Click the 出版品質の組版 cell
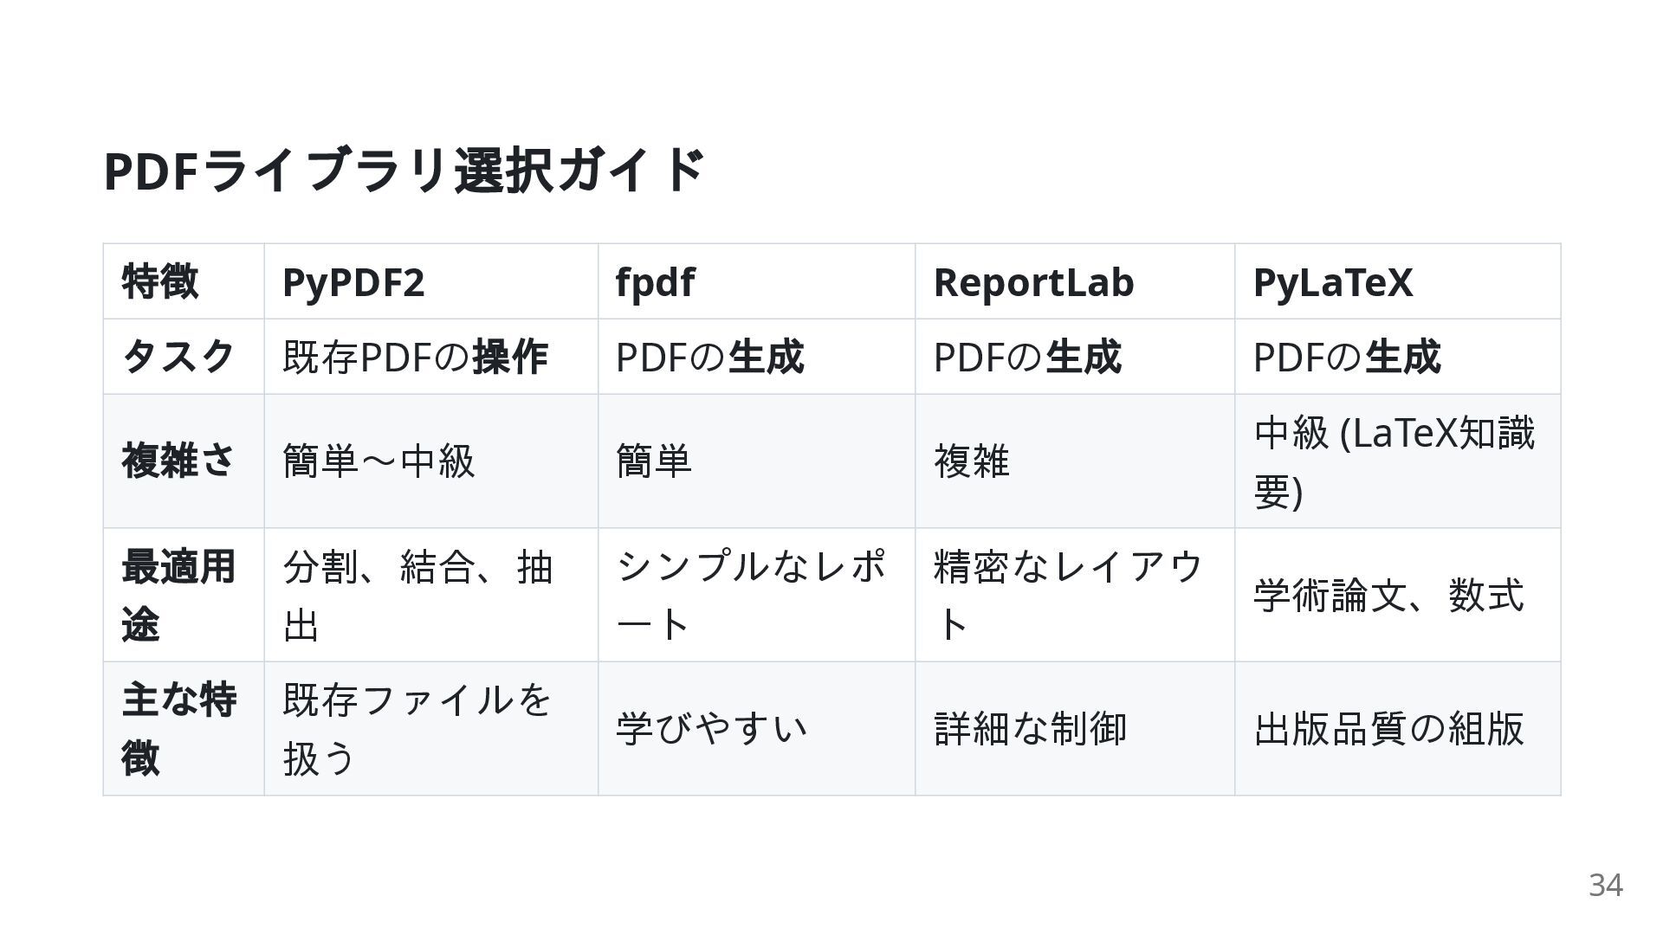 click(x=1388, y=729)
